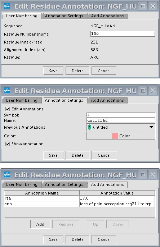Open the Color picker button
The width and height of the screenshot is (160, 247).
click(x=121, y=136)
